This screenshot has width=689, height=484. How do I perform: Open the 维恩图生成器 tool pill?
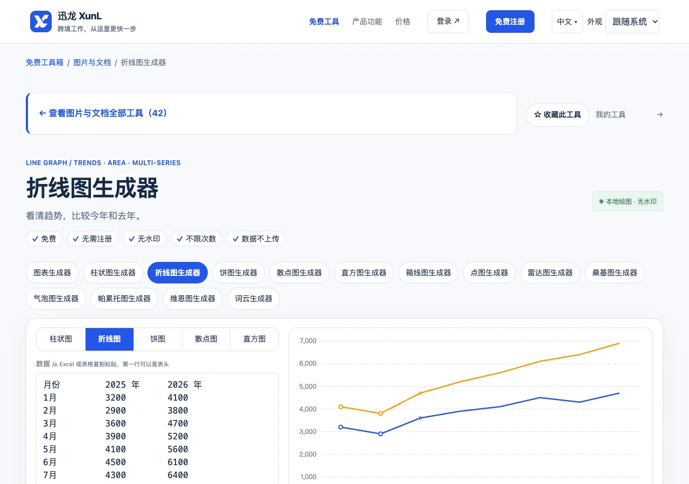[x=193, y=298]
